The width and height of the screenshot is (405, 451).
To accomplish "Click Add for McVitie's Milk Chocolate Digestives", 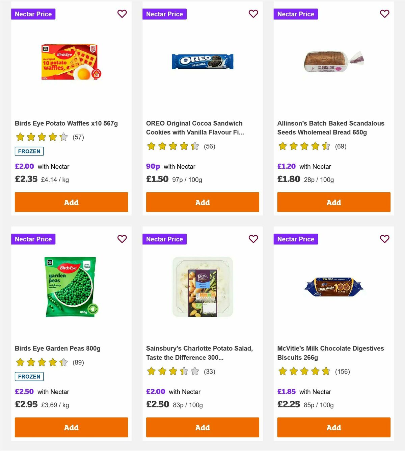I will click(x=333, y=427).
